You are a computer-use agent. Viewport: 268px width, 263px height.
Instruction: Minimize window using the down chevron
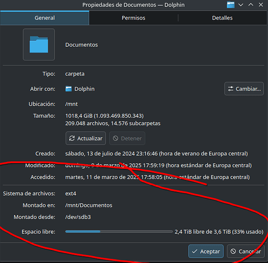click(x=241, y=5)
